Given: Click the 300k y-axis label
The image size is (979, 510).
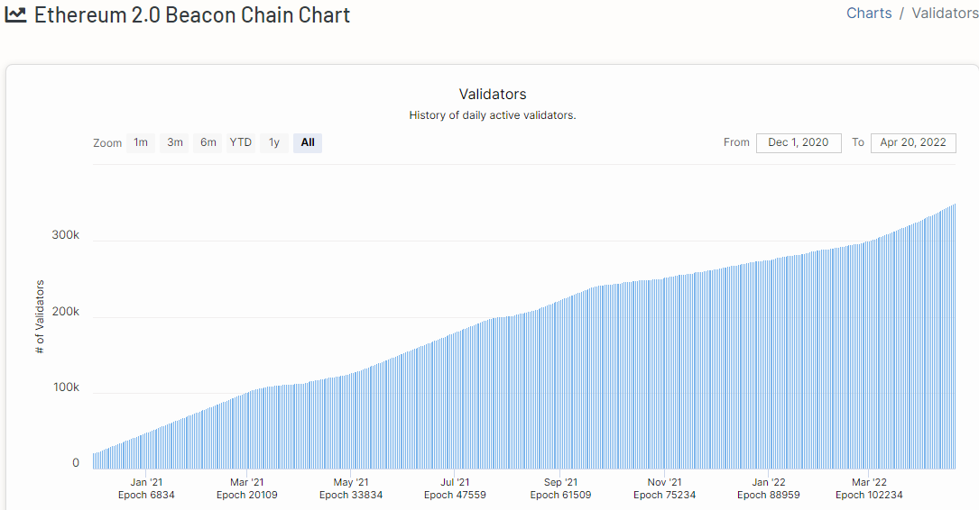Looking at the screenshot, I should click(x=66, y=235).
